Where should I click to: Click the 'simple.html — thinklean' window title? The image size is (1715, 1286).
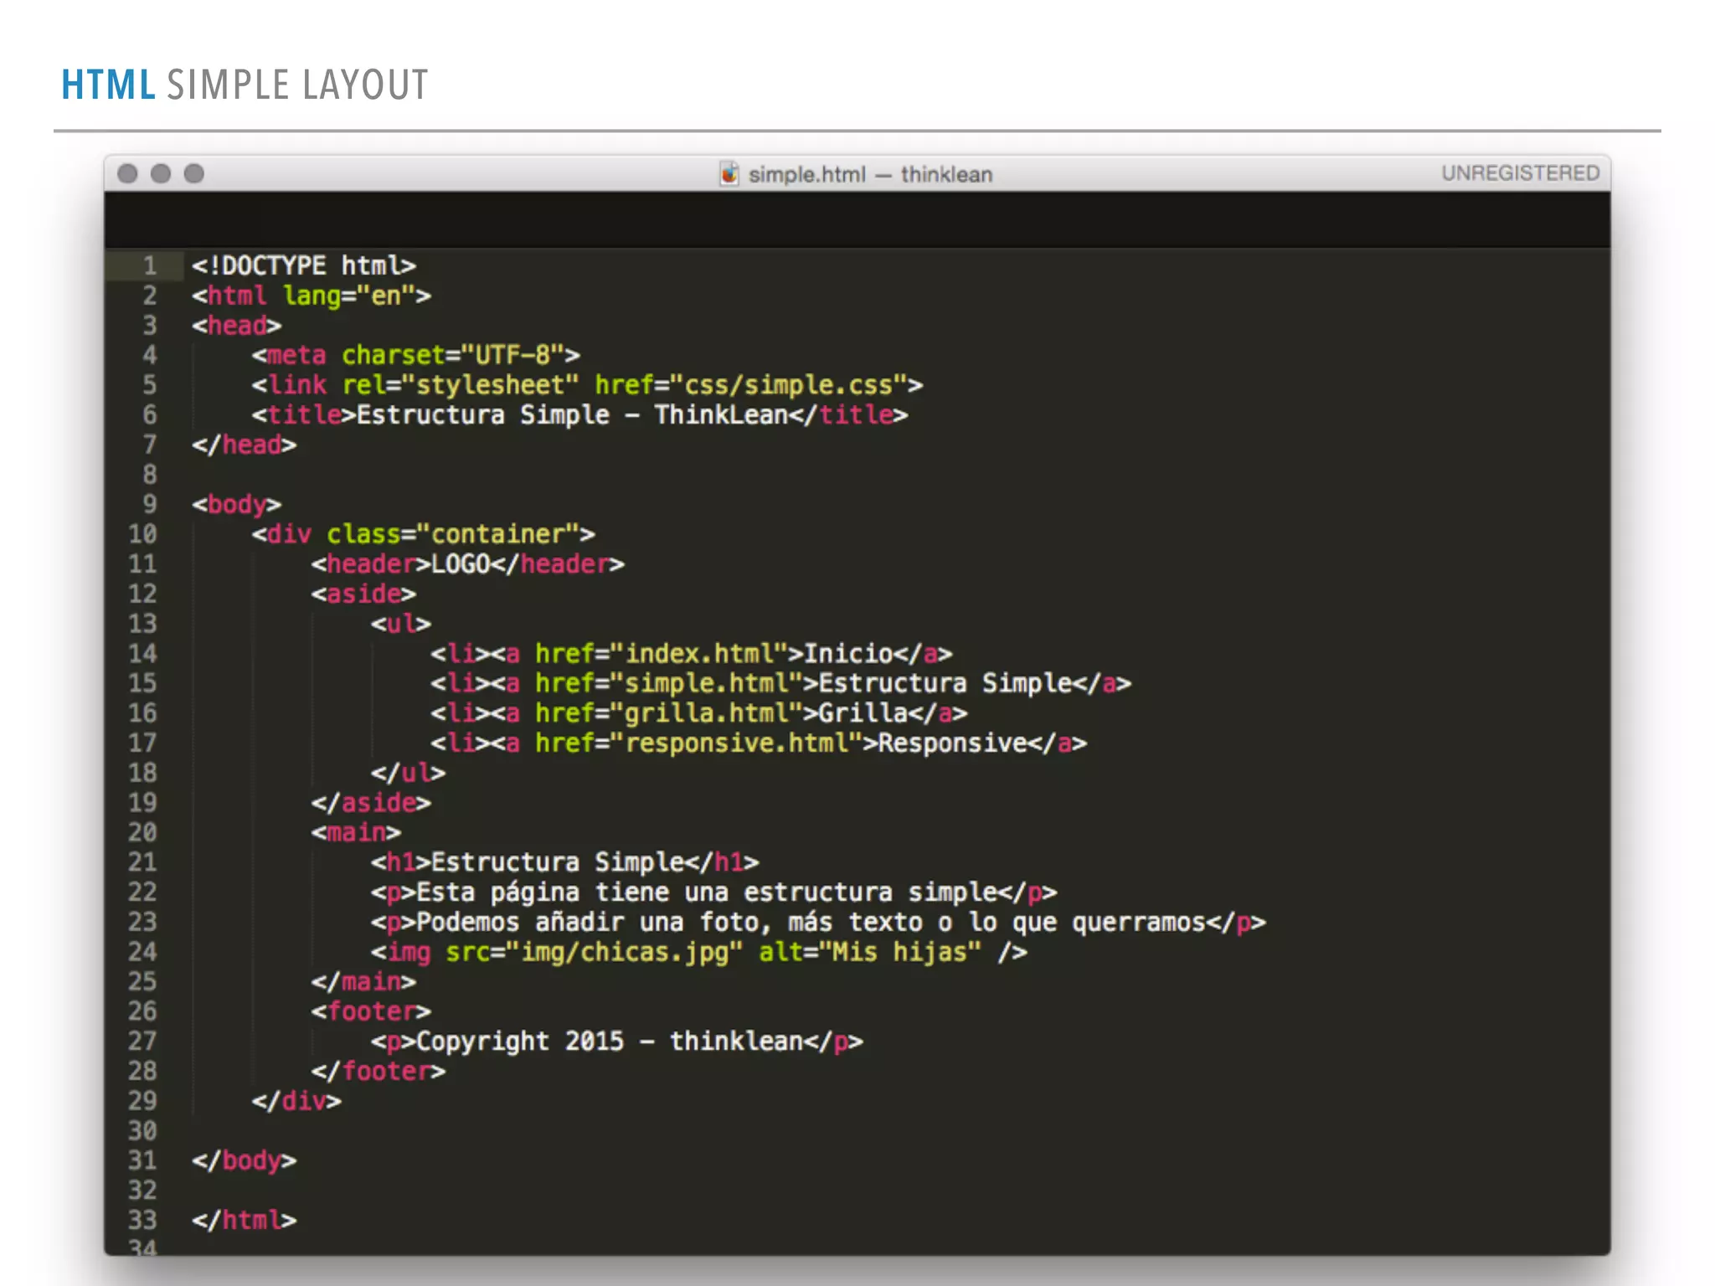coord(870,174)
